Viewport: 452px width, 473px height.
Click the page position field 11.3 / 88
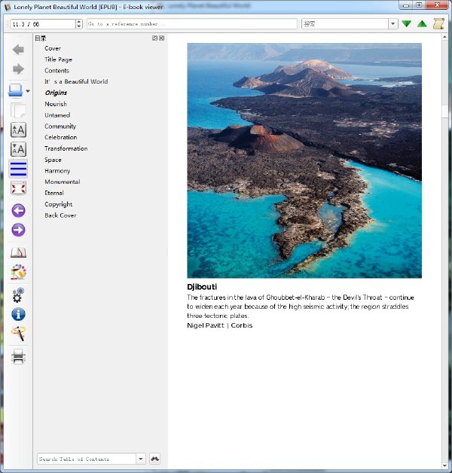pos(42,24)
